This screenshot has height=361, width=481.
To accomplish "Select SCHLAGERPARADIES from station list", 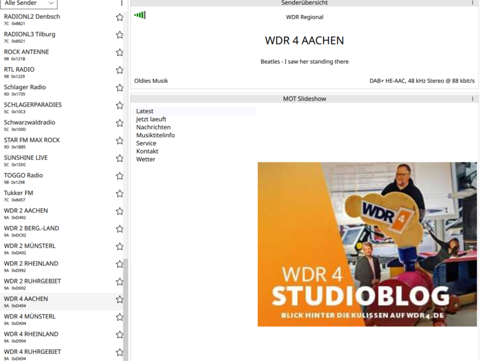I will 61,108.
